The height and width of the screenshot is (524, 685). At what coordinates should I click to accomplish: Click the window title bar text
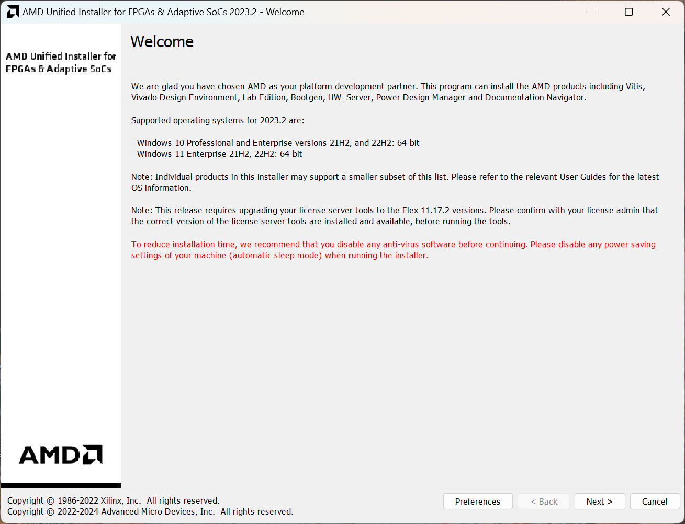(x=163, y=12)
